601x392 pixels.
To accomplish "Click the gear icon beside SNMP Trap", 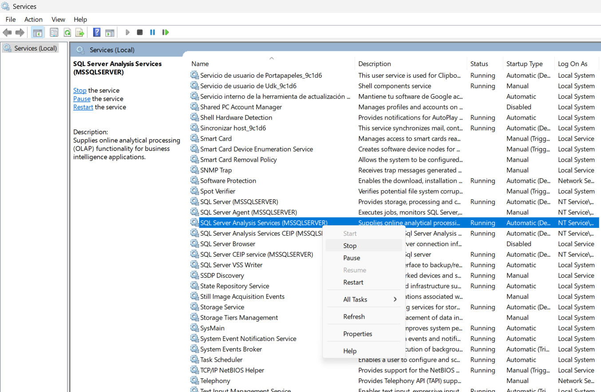I will pyautogui.click(x=194, y=170).
